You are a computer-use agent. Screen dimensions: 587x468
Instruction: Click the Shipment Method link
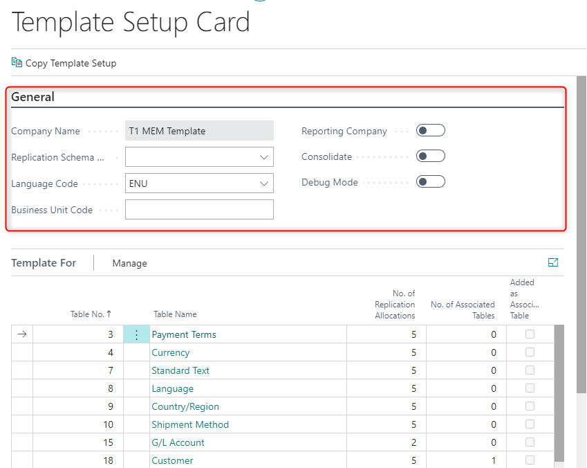point(190,424)
